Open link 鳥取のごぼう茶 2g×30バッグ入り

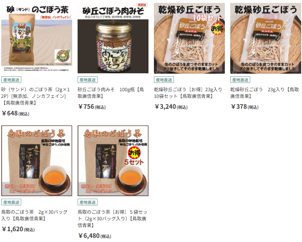point(34,215)
